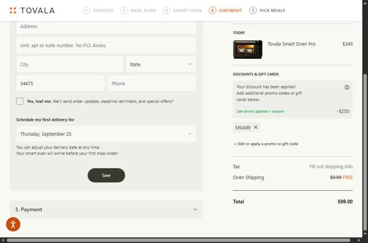Open the first delivery date dropdown
Viewport: 368px width, 243px height.
pyautogui.click(x=106, y=134)
